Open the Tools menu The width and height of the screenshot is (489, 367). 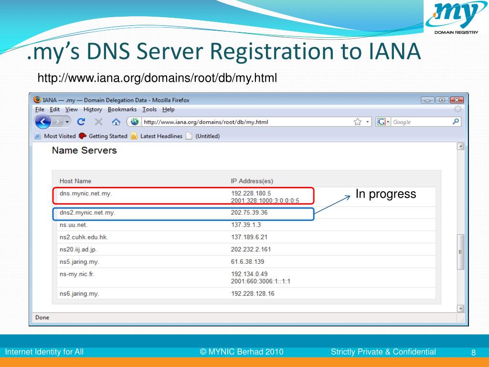click(149, 109)
